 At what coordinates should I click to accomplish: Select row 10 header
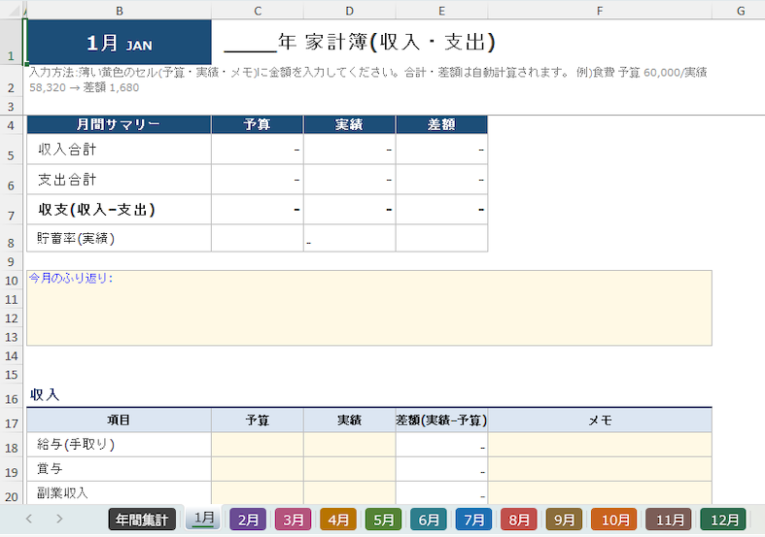point(11,281)
